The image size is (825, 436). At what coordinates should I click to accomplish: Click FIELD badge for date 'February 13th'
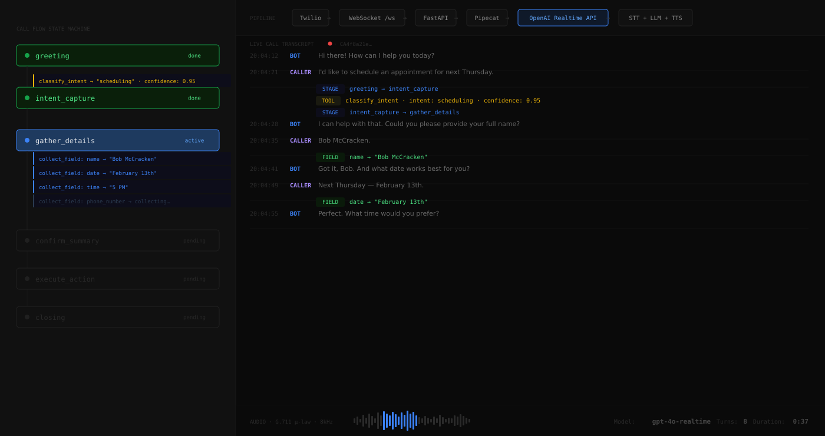[330, 202]
